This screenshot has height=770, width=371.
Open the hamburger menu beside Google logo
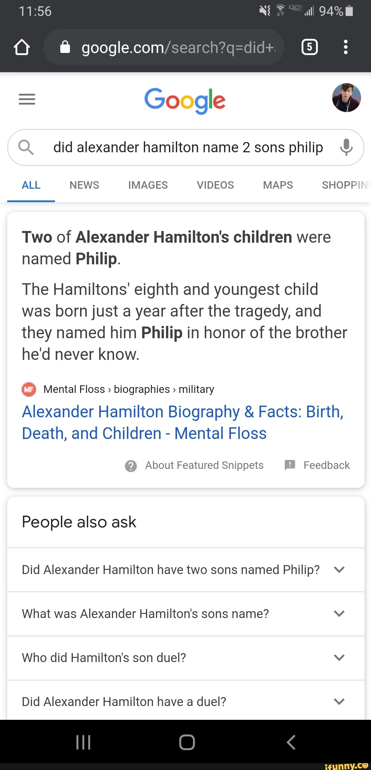(27, 99)
